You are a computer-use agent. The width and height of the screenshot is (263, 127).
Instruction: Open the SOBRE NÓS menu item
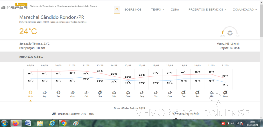[x=133, y=10]
